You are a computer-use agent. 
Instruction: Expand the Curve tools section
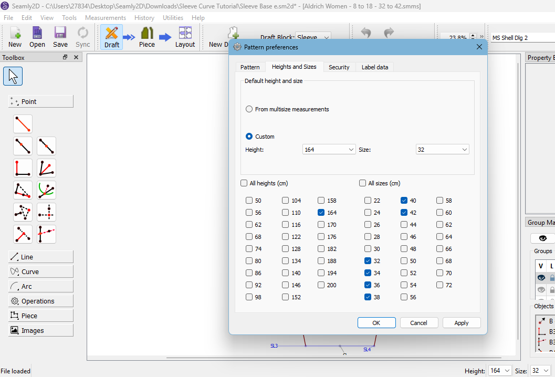point(41,271)
